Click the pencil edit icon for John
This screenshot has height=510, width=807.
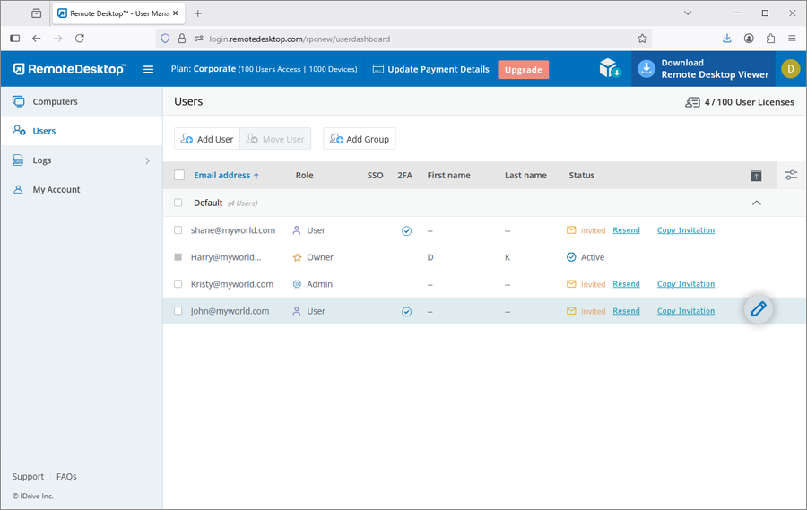pyautogui.click(x=759, y=309)
